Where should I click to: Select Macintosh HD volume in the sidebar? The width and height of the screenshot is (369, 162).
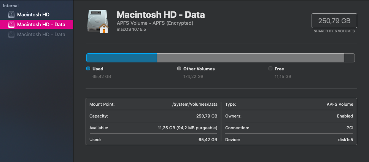33,15
